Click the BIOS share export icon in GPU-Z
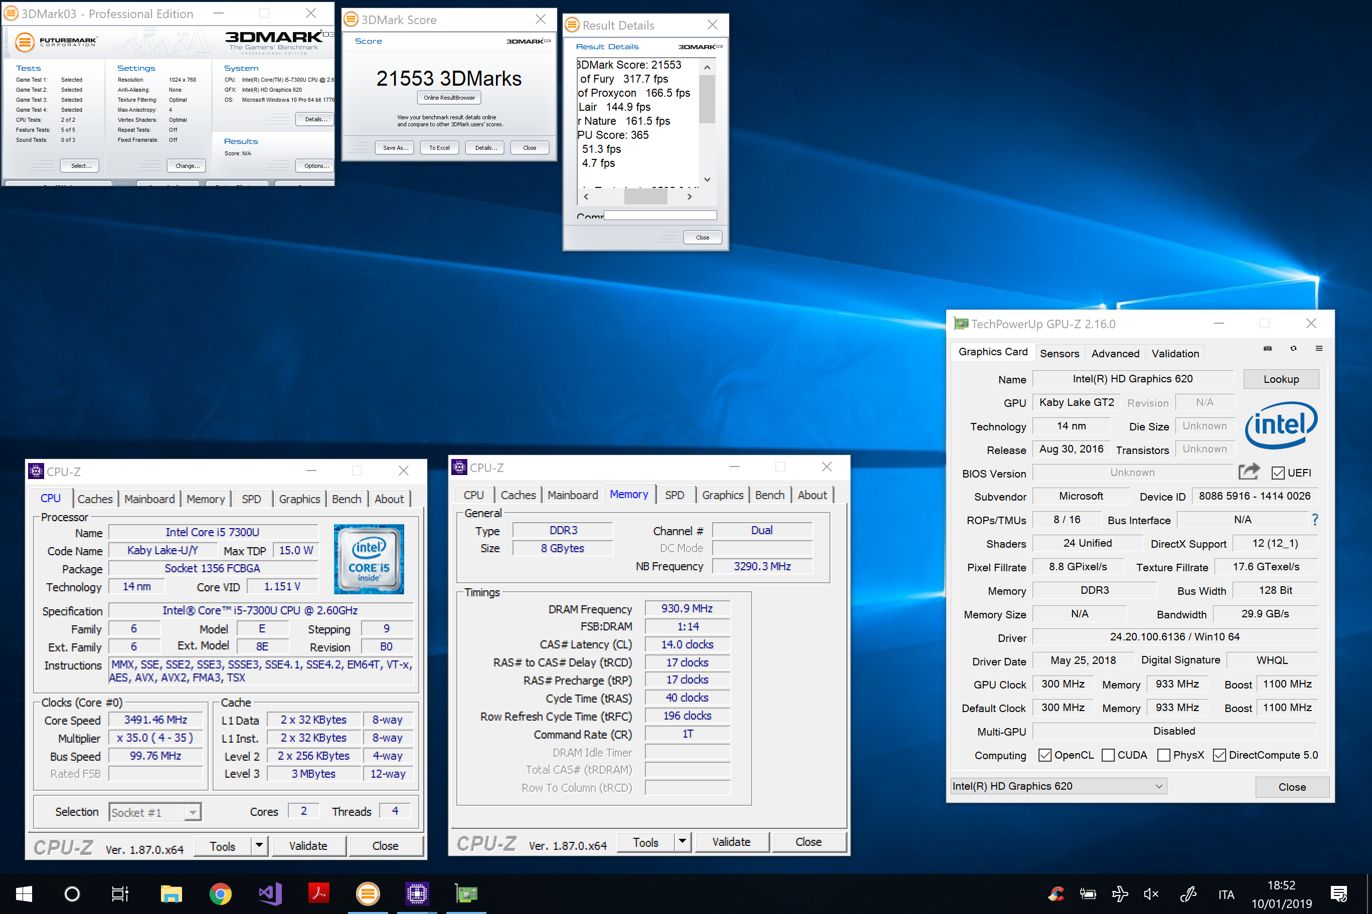 1249,471
